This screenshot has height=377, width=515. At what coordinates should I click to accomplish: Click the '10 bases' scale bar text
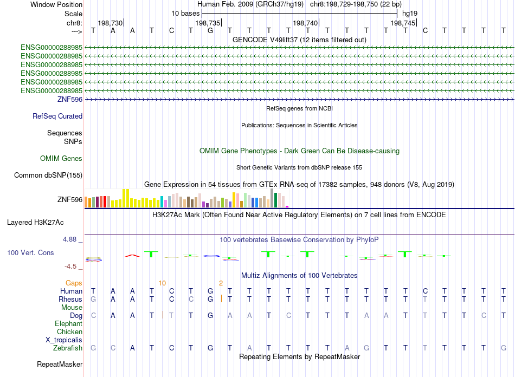pyautogui.click(x=185, y=14)
